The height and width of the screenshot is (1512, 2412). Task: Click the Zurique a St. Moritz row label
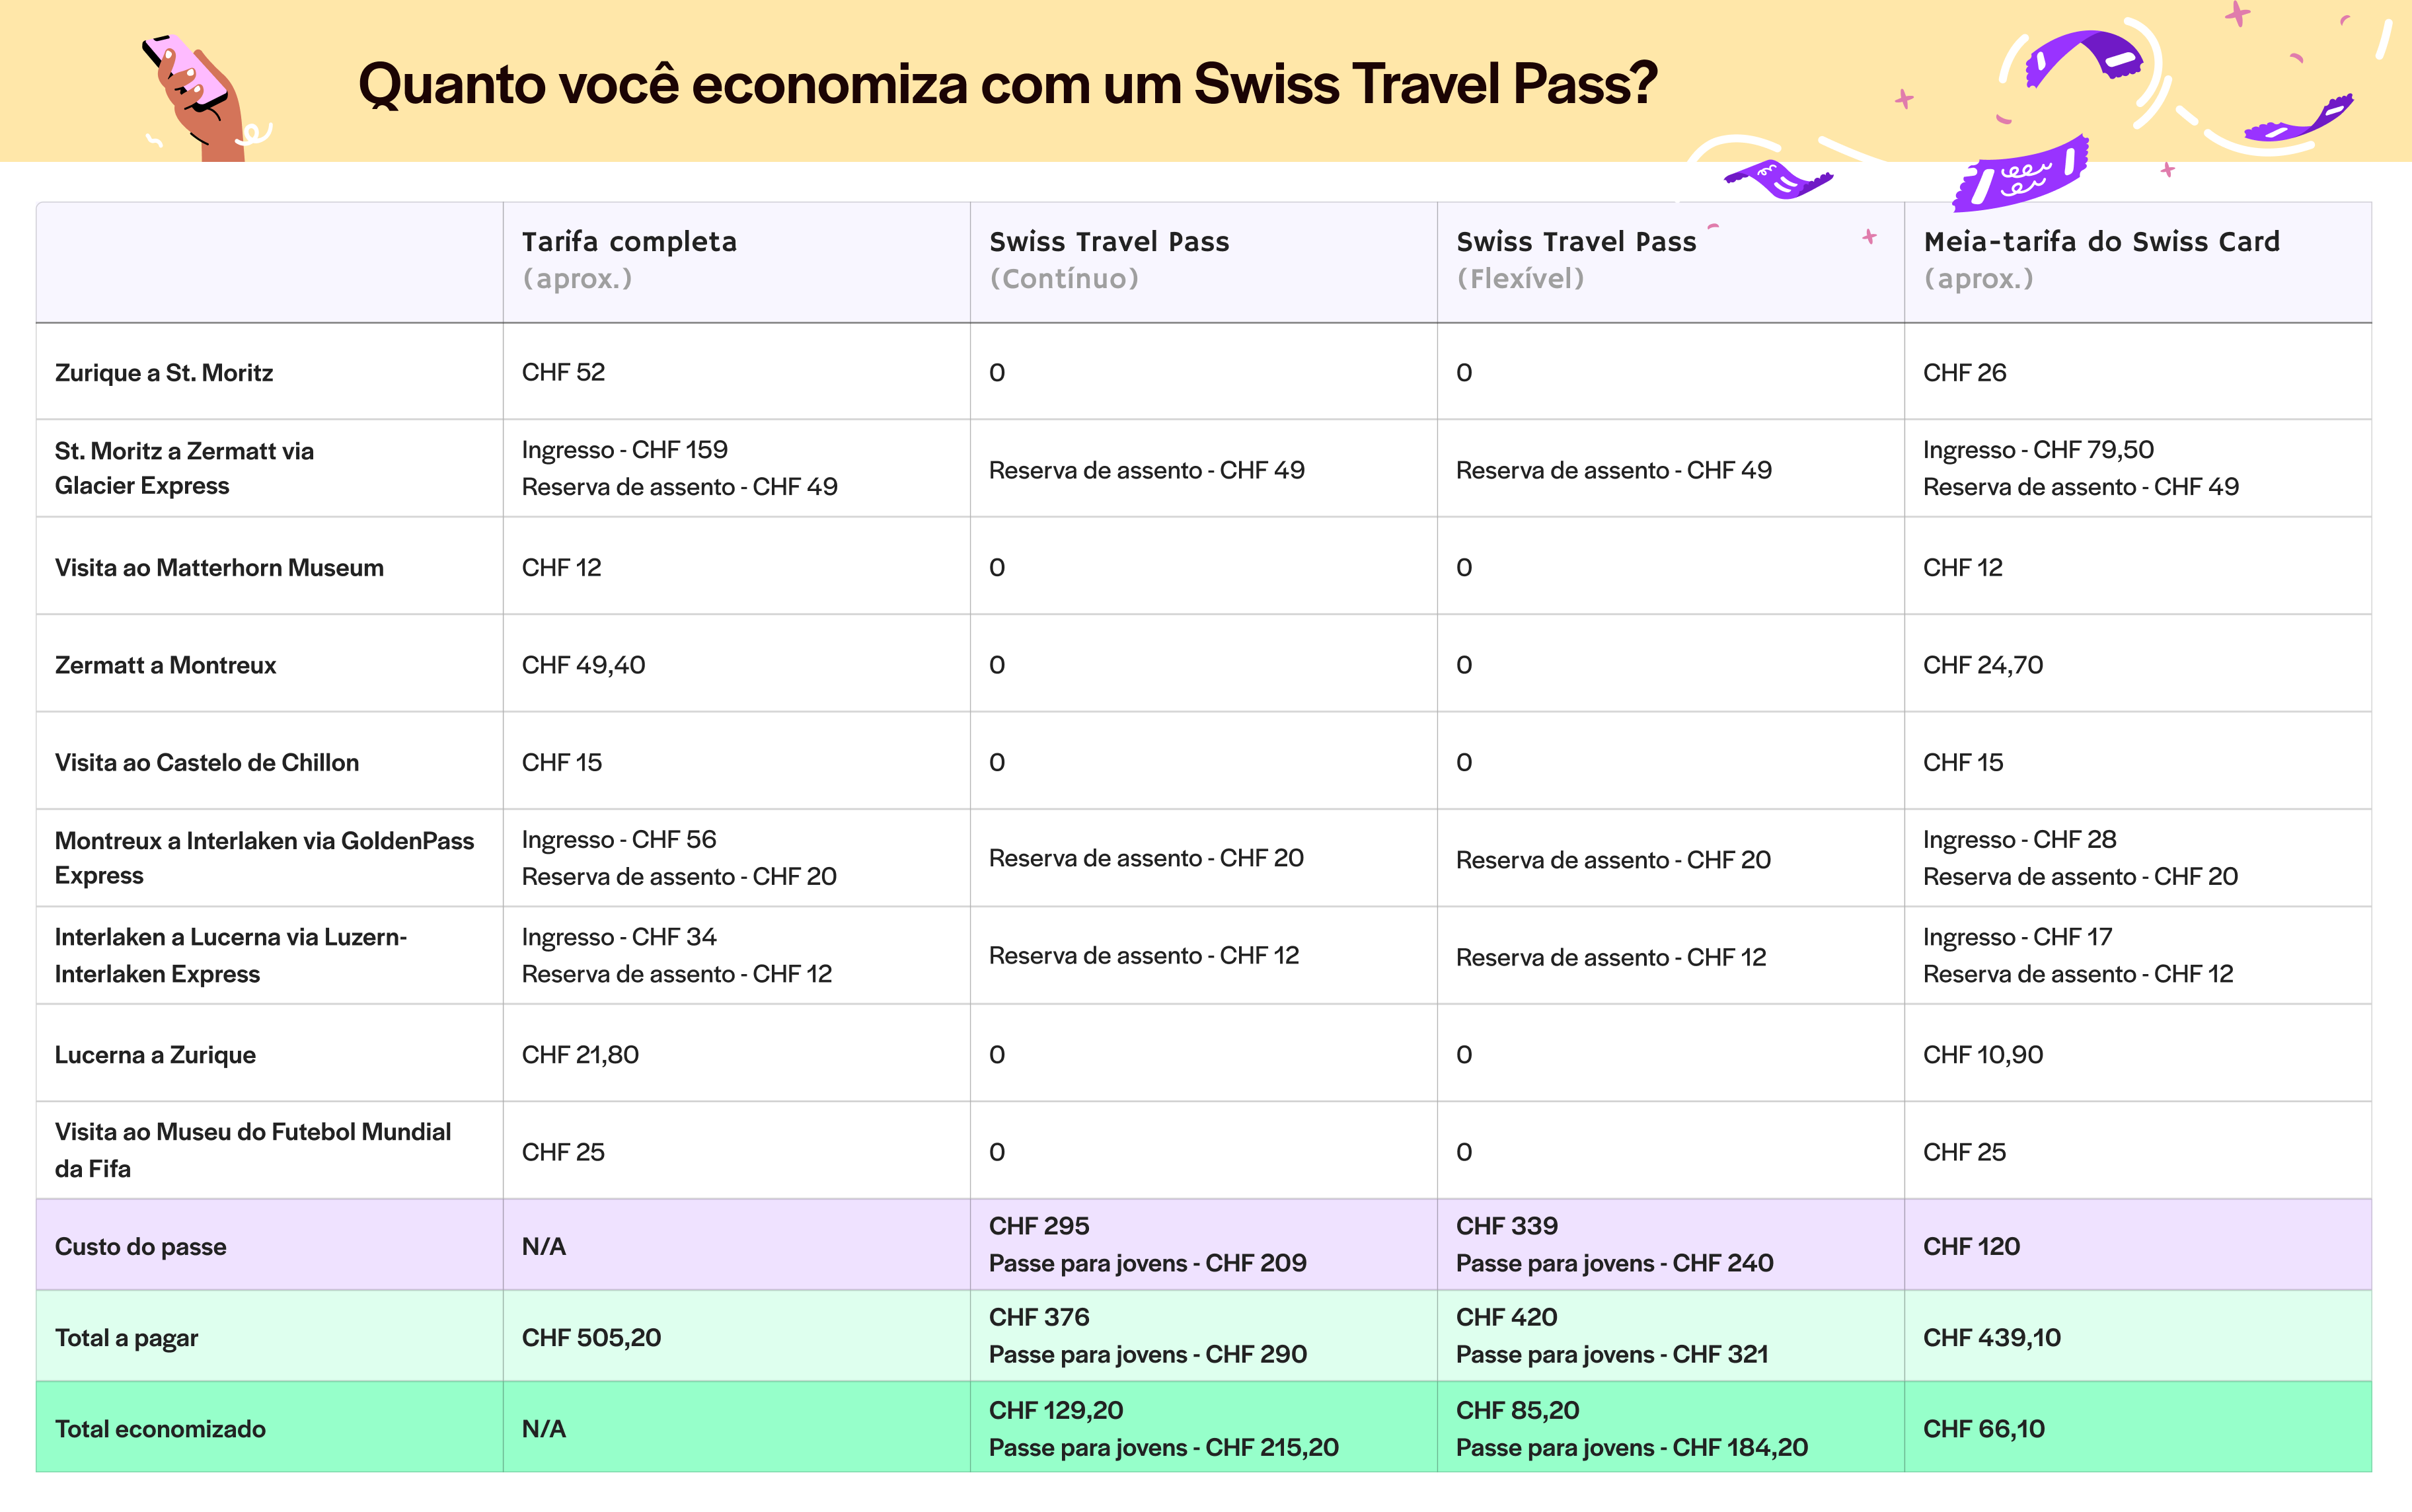(x=164, y=373)
